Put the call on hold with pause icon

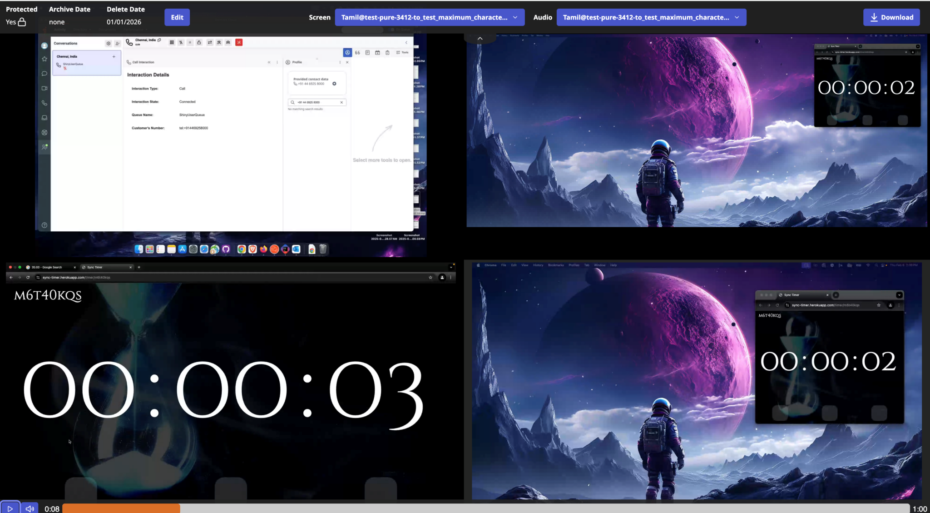190,42
